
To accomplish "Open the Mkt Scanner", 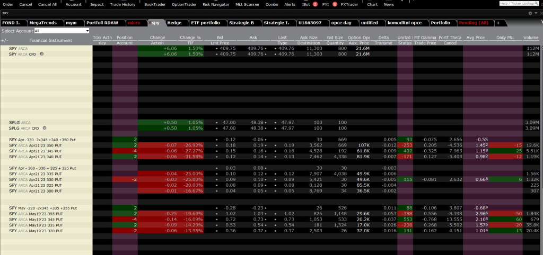I will 247,4.
